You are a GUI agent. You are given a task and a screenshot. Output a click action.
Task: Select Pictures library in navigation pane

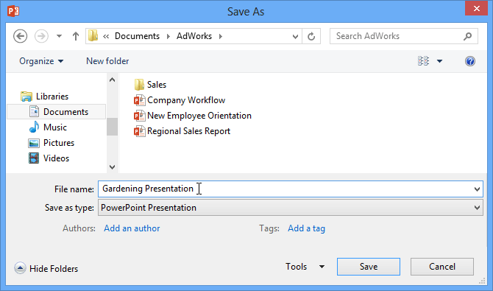[x=52, y=143]
